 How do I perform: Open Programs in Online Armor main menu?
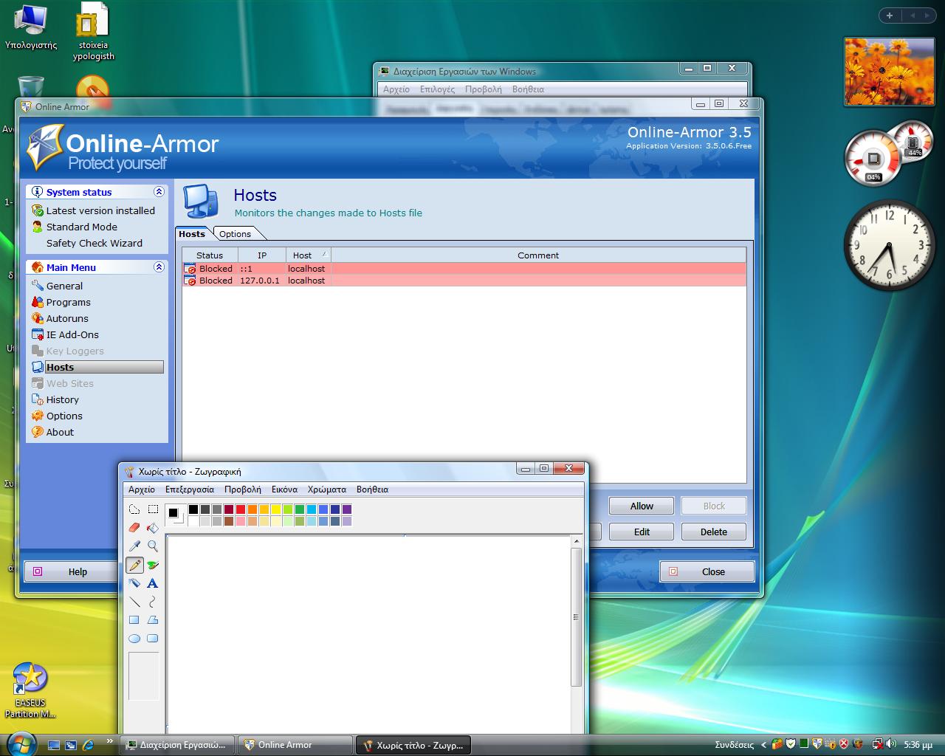coord(68,302)
